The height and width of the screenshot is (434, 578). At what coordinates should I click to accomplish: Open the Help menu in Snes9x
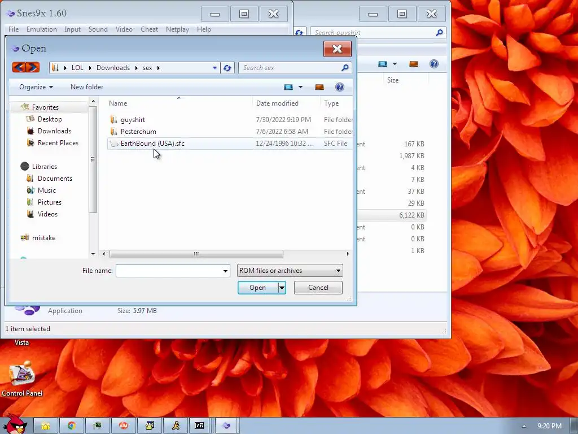[204, 29]
